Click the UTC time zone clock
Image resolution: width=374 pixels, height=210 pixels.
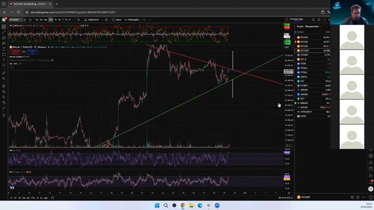285,198
